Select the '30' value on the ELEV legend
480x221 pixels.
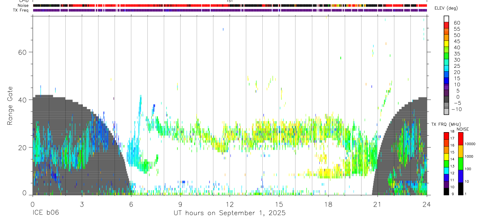click(x=457, y=60)
